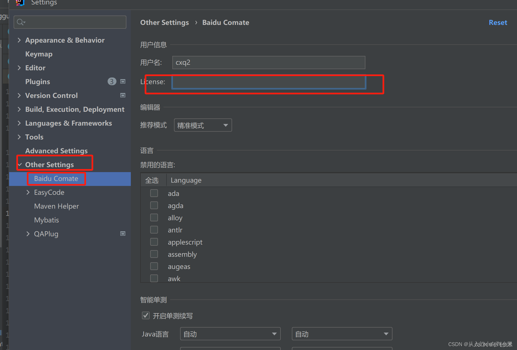Click the License input field
Screen dimensions: 517x350
tap(269, 82)
